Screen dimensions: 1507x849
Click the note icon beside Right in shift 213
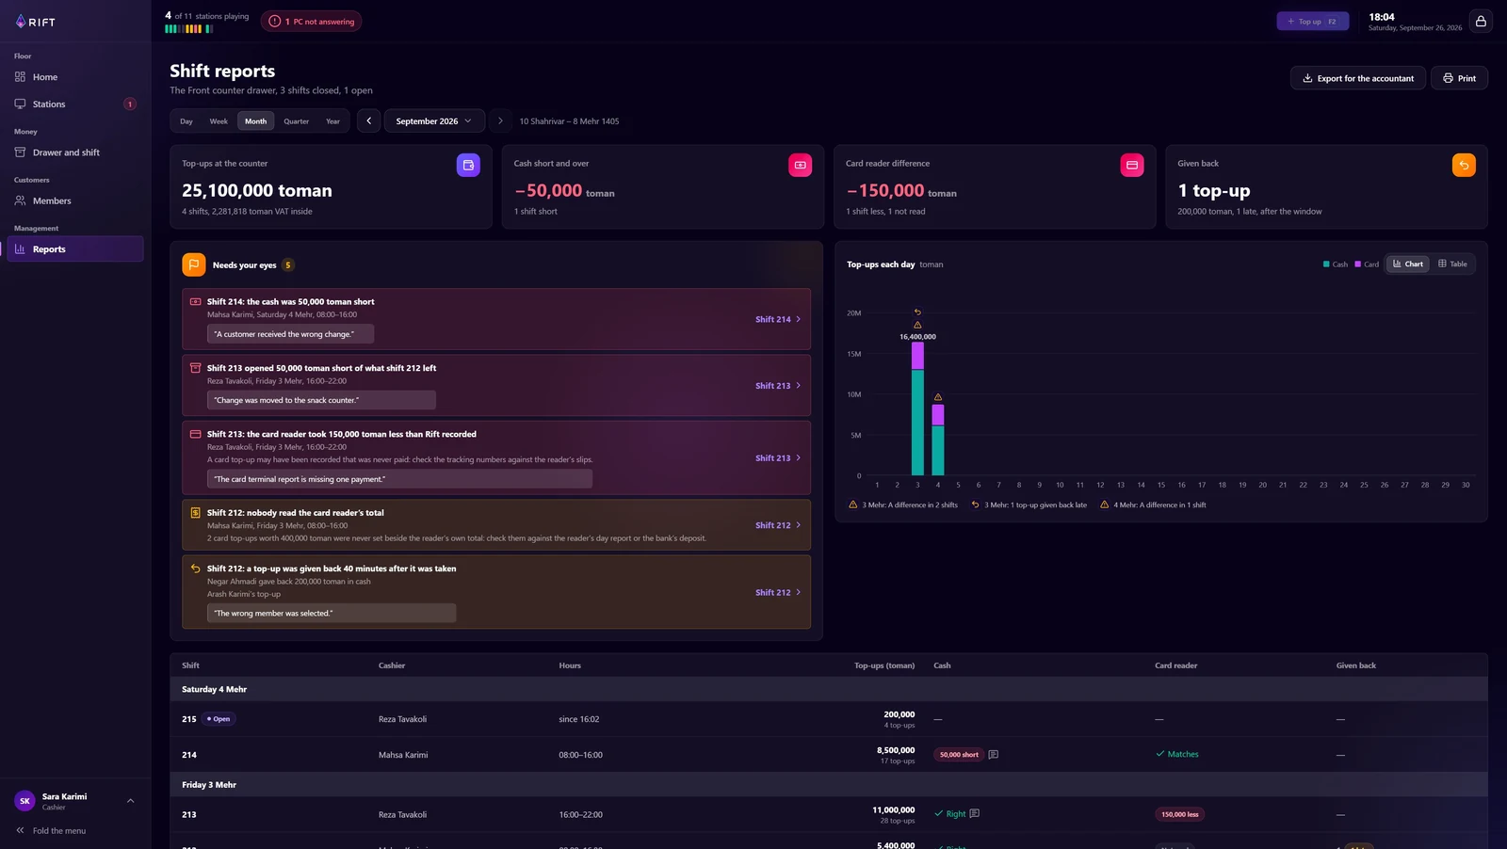[x=974, y=813]
